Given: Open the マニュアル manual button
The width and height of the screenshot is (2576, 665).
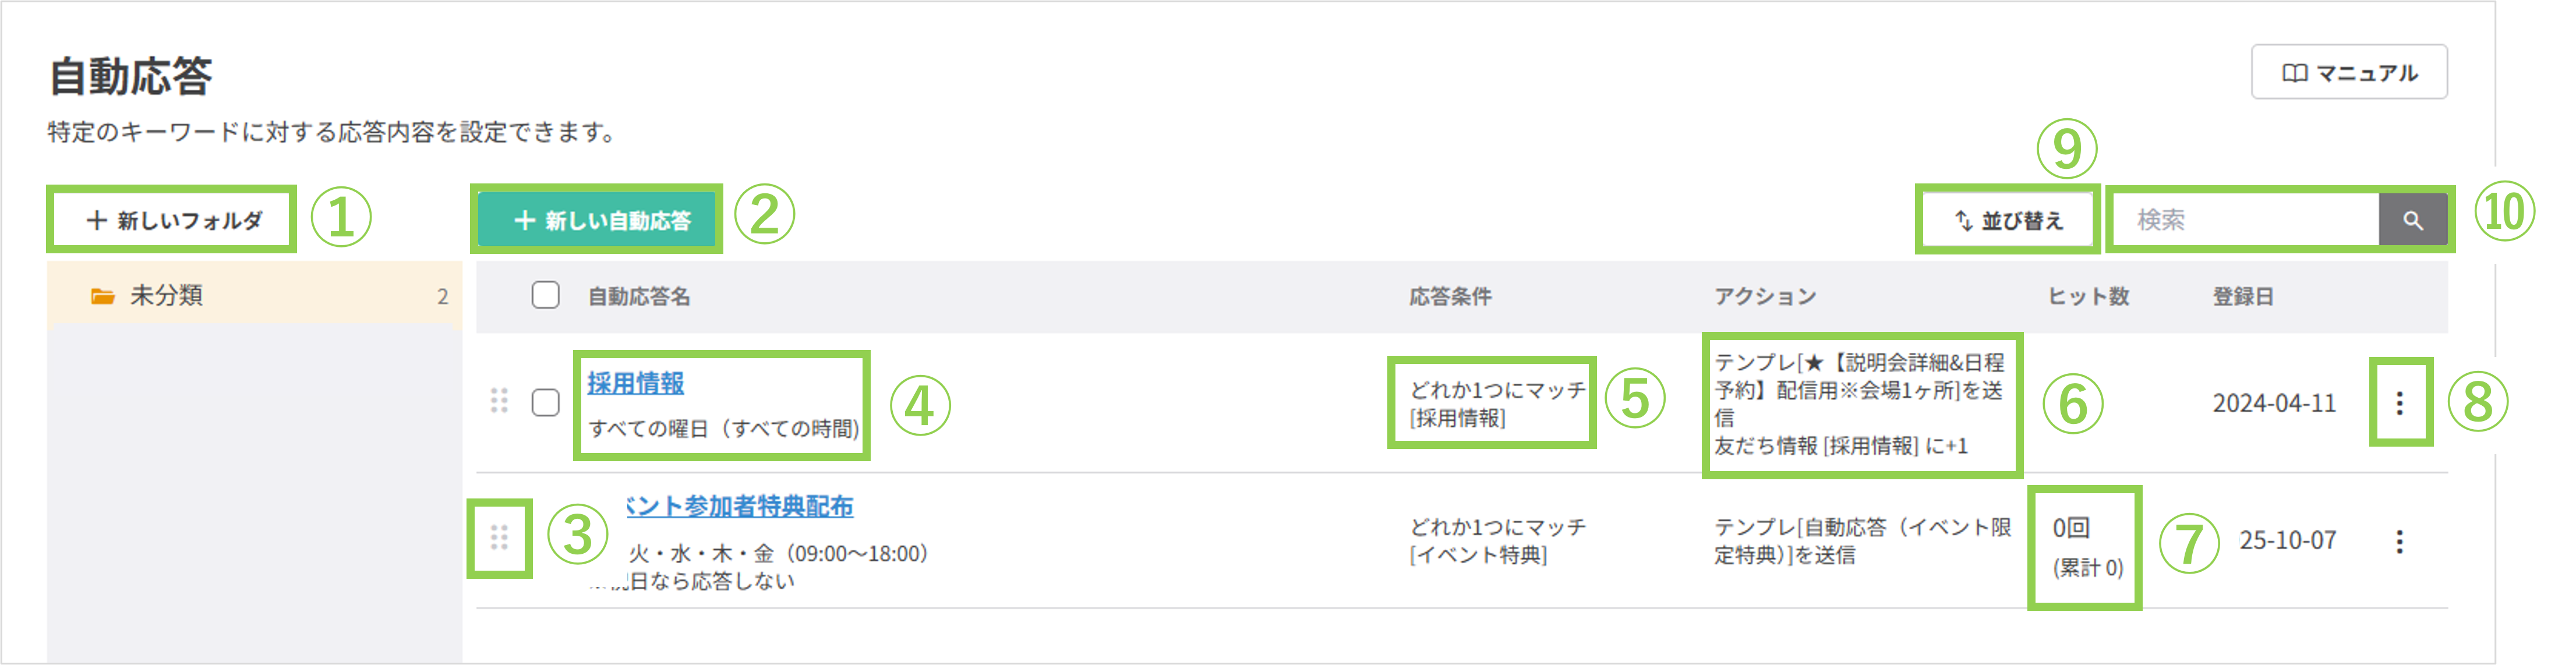Looking at the screenshot, I should click(x=2348, y=72).
